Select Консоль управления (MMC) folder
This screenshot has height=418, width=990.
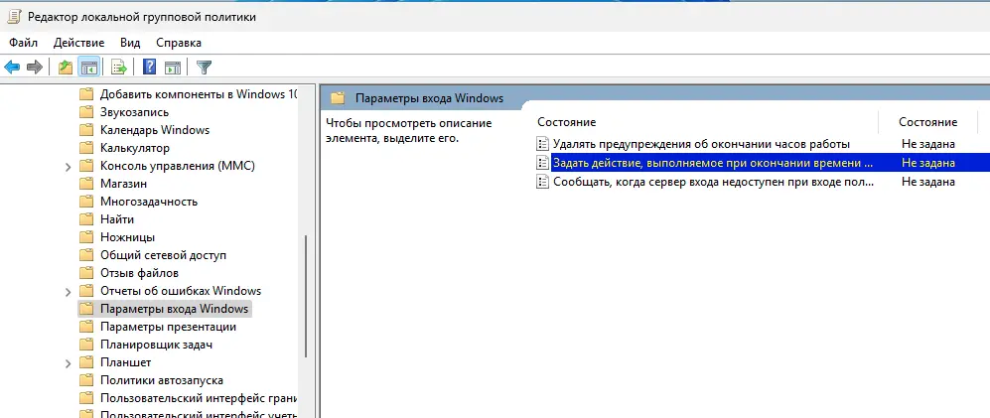tap(178, 166)
